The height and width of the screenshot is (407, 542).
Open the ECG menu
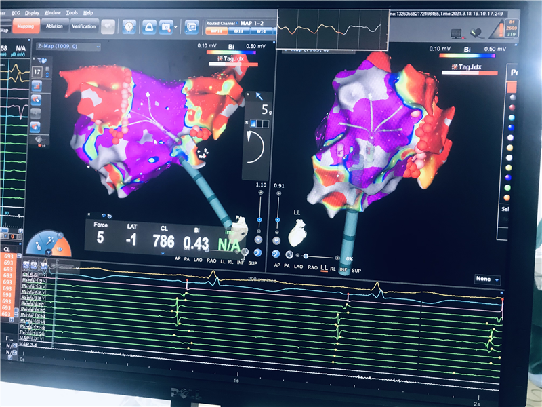coord(16,13)
